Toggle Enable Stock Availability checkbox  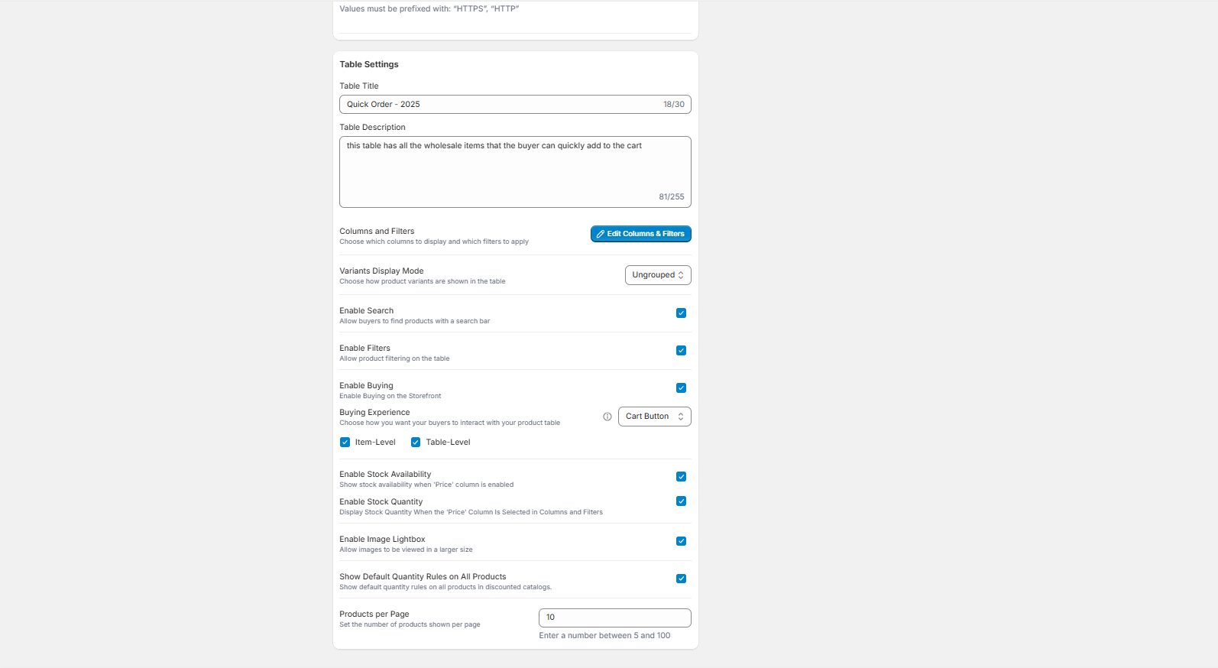pyautogui.click(x=681, y=477)
